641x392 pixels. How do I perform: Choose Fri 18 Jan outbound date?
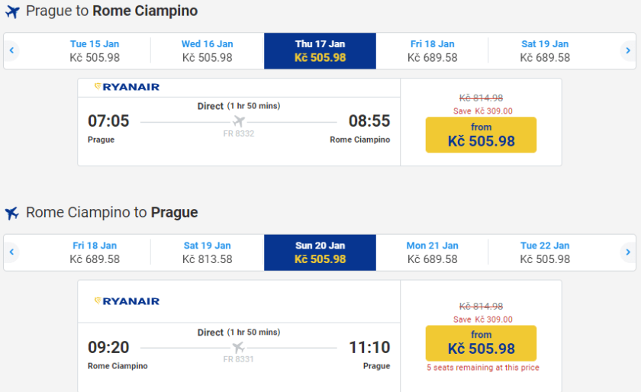coord(432,51)
